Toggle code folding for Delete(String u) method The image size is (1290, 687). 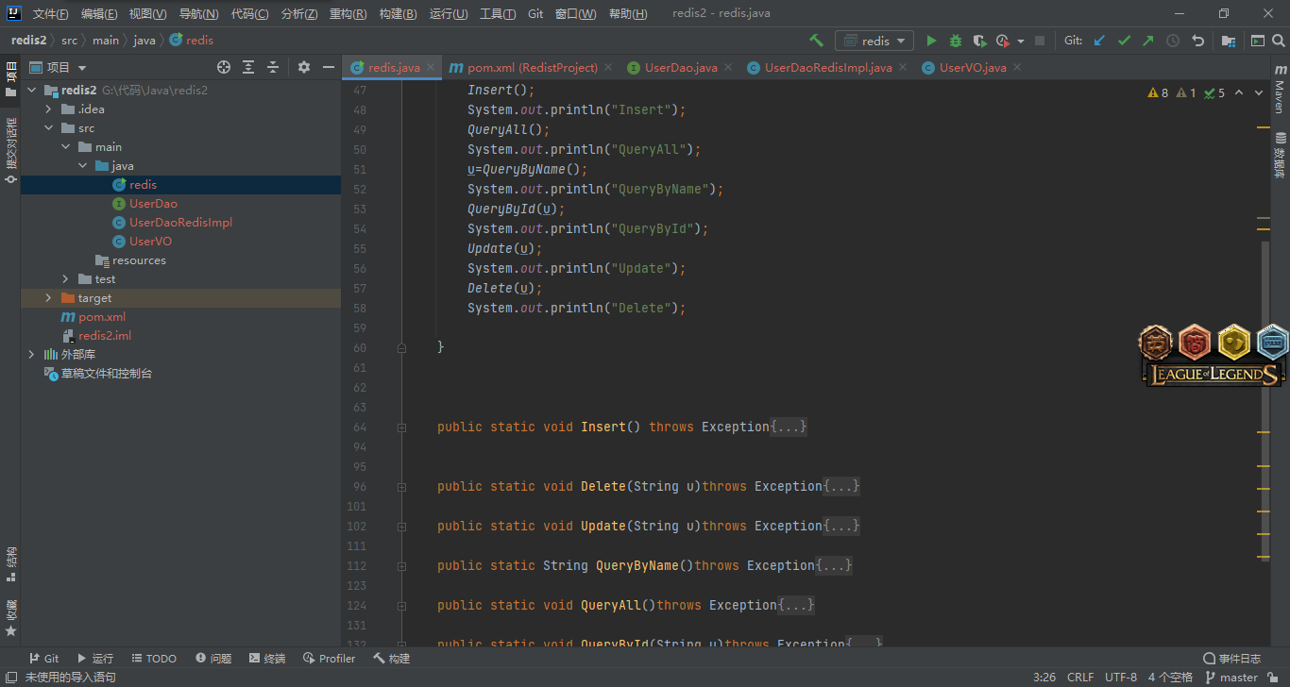click(401, 487)
